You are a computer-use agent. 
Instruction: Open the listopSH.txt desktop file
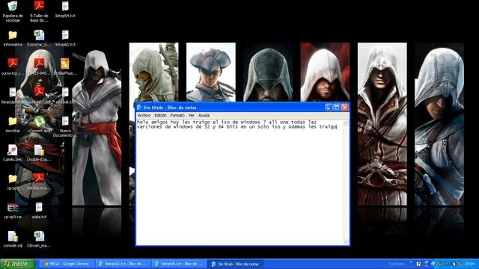pyautogui.click(x=65, y=9)
